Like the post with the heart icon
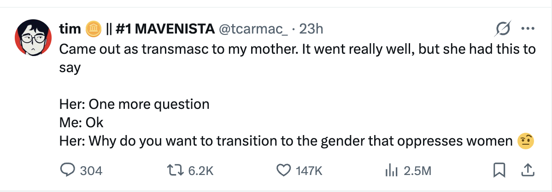Viewport: 552px width, 192px height. (282, 170)
